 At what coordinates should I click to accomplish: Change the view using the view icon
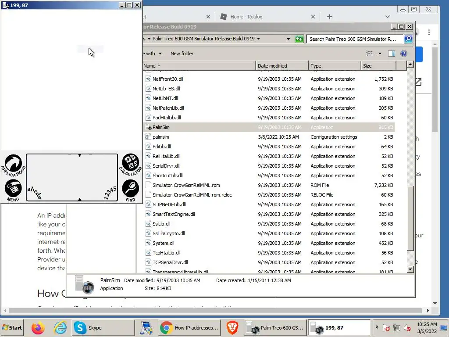click(369, 54)
